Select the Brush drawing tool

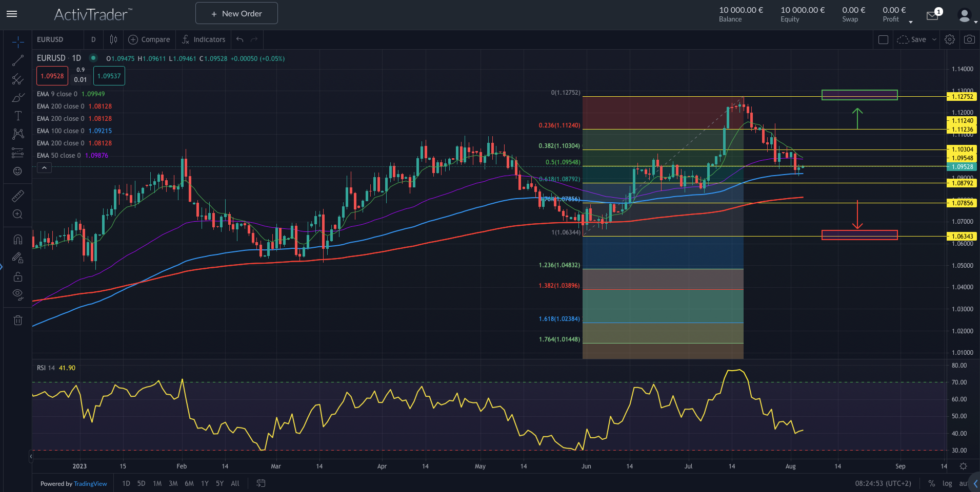[18, 97]
